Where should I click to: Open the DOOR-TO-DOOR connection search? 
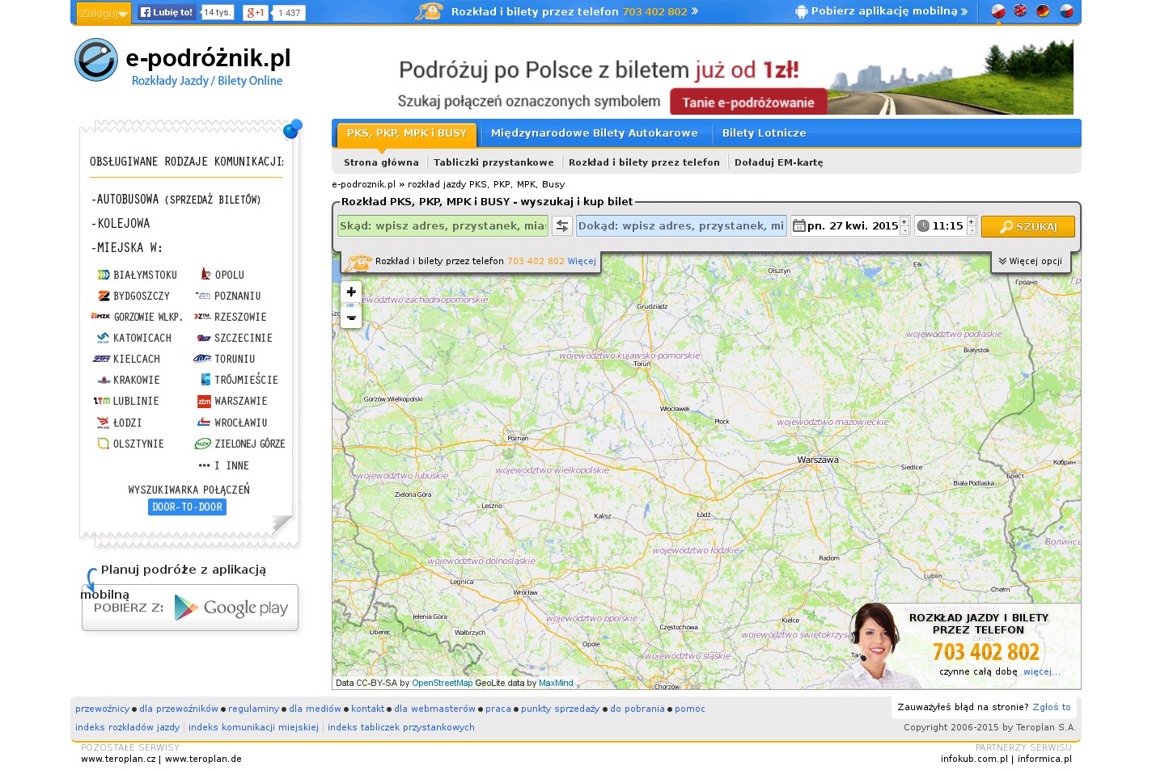[187, 507]
